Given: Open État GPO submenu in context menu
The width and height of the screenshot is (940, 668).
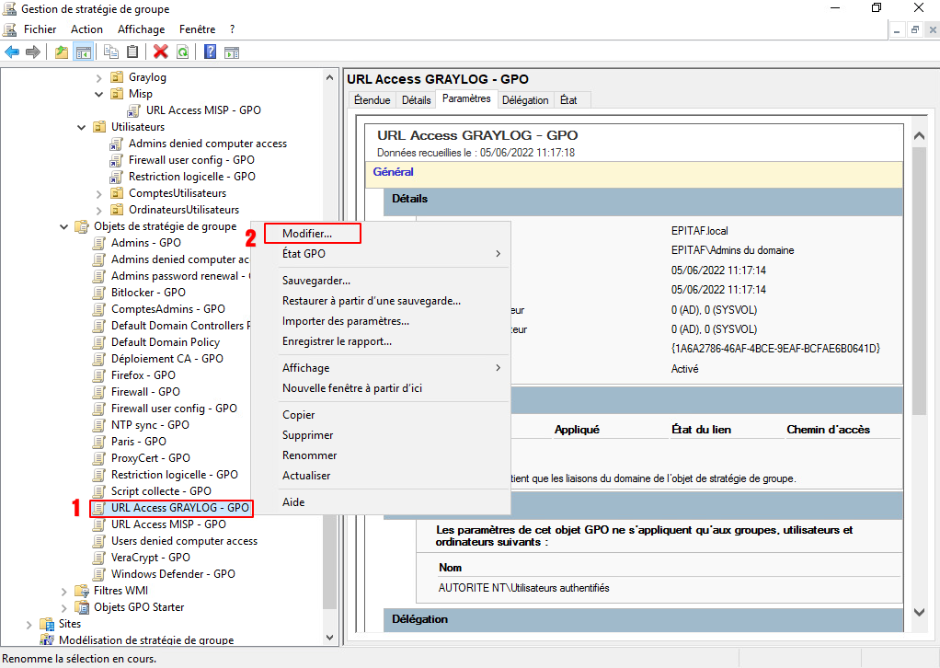Looking at the screenshot, I should 304,254.
